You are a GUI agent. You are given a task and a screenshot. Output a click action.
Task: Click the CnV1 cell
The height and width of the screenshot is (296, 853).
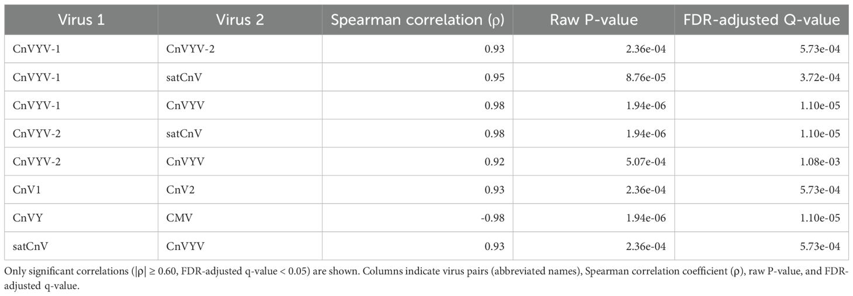coord(25,190)
